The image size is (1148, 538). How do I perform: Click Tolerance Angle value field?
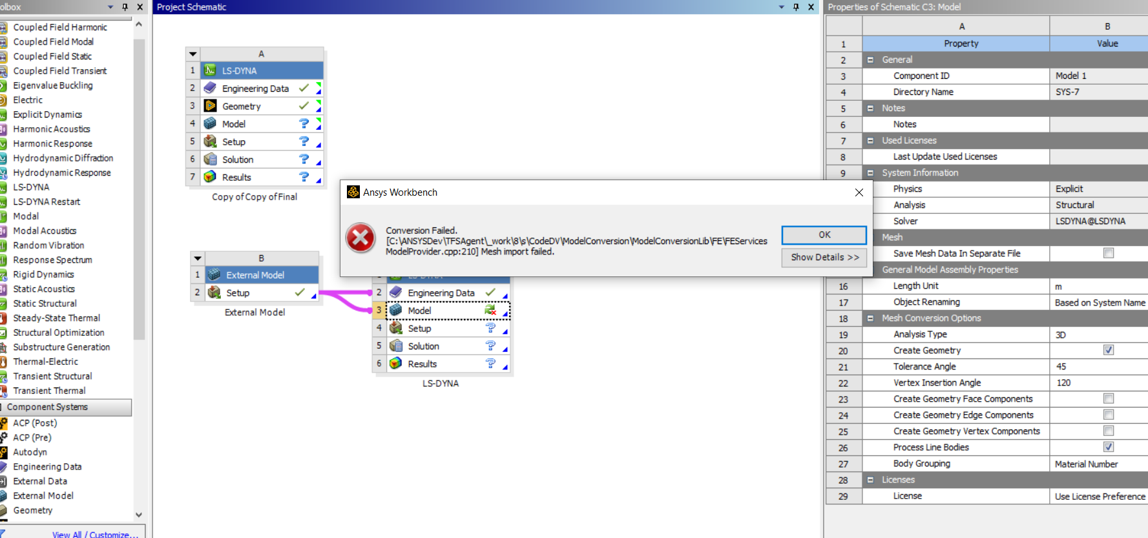coord(1099,366)
